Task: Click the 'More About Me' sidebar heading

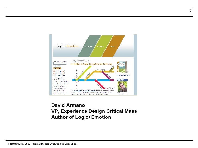Action: (59, 75)
